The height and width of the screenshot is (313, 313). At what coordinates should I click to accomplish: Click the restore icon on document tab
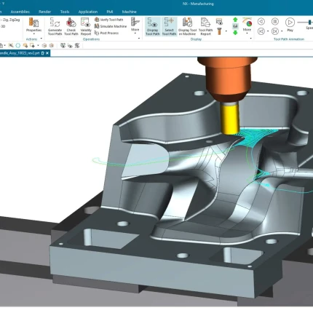click(43, 53)
